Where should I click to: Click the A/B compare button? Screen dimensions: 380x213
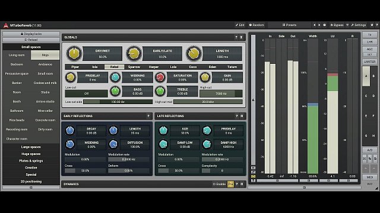[369, 150]
